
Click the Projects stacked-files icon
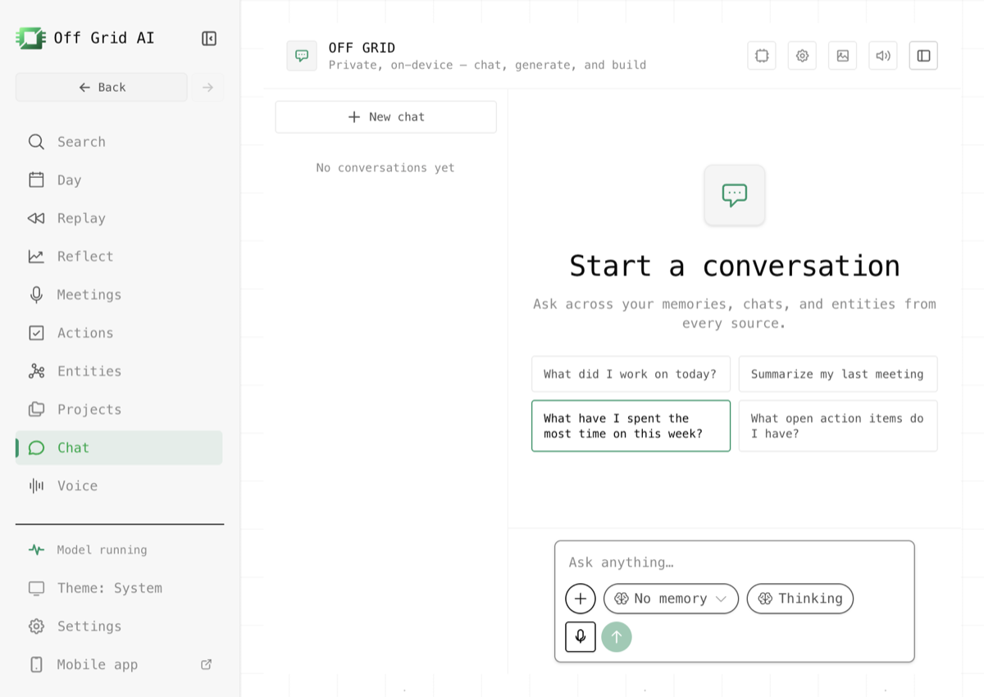(x=36, y=409)
